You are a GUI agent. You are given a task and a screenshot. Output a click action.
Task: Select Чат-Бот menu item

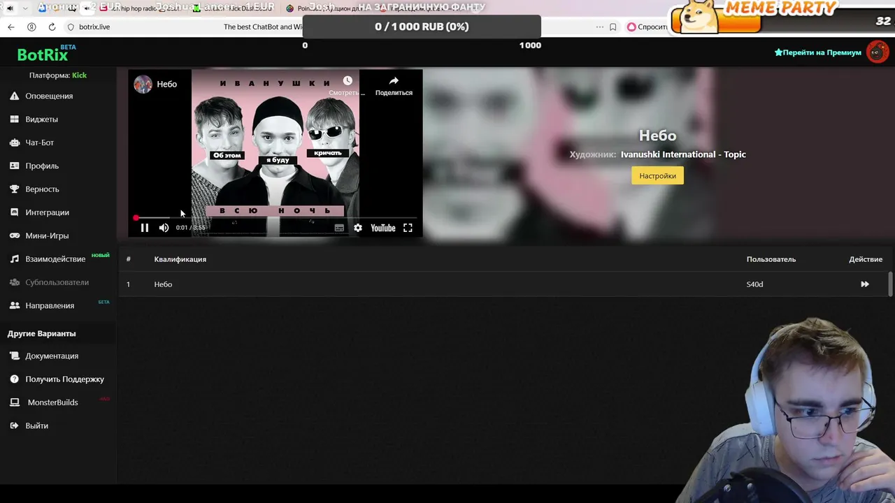pos(39,143)
